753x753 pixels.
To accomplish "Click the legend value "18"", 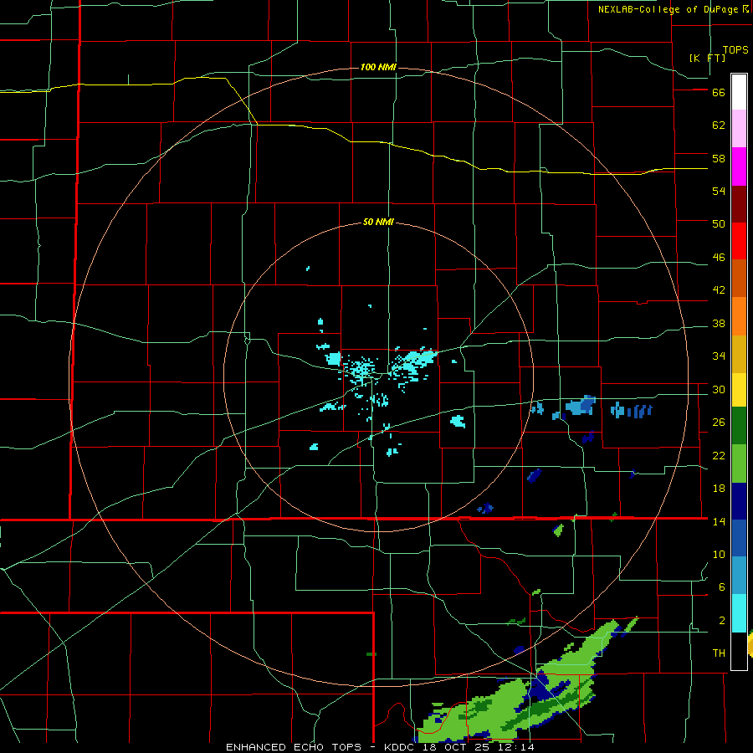I will pyautogui.click(x=719, y=489).
